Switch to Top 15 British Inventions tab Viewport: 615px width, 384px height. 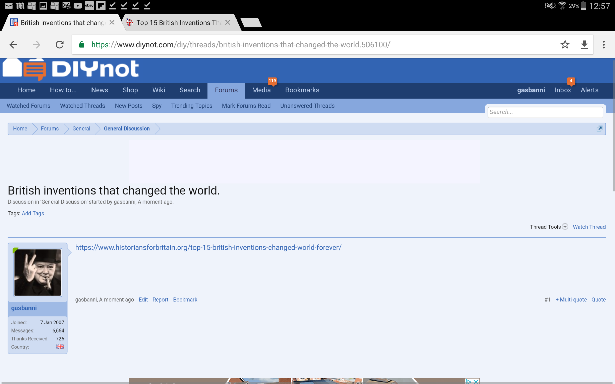coord(179,23)
